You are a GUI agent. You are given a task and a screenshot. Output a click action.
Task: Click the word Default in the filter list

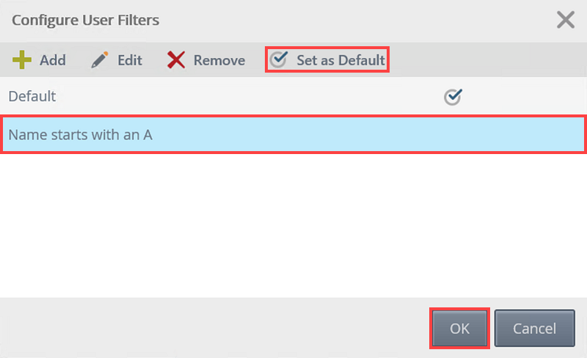[32, 96]
